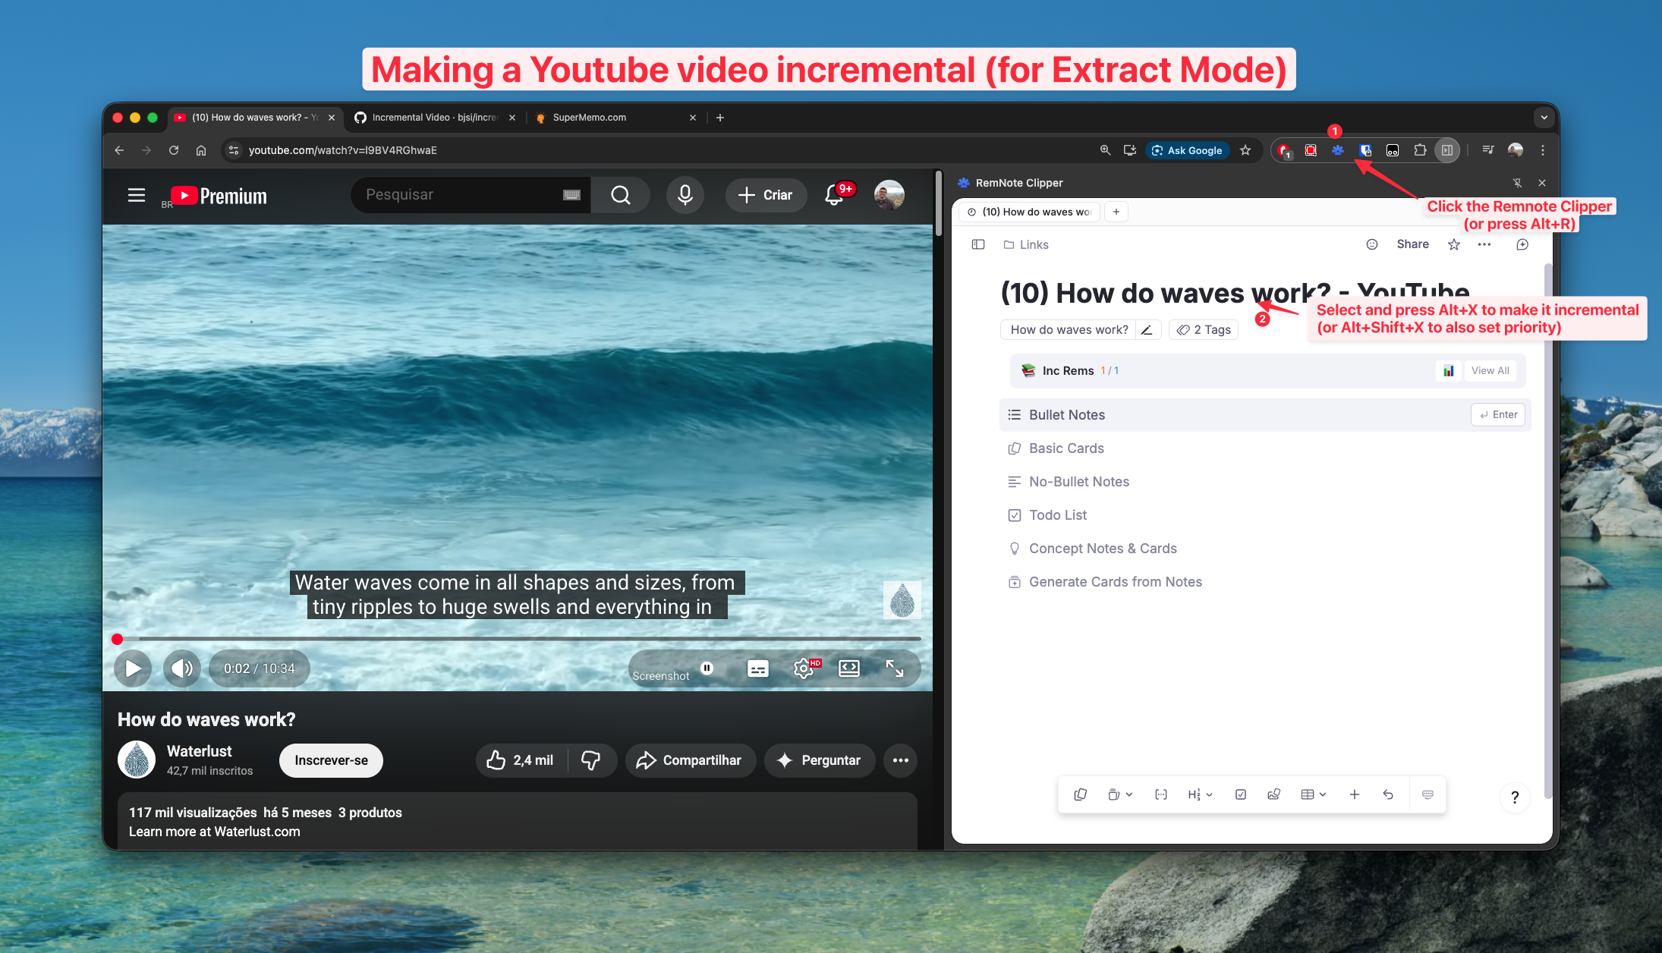Switch to the Incremental Video GitHub tab

point(435,118)
